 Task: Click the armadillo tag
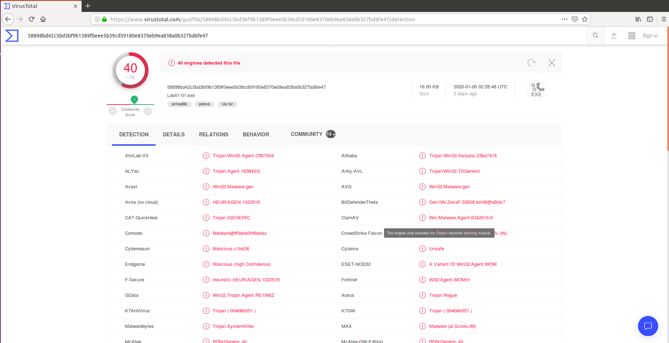tap(179, 104)
